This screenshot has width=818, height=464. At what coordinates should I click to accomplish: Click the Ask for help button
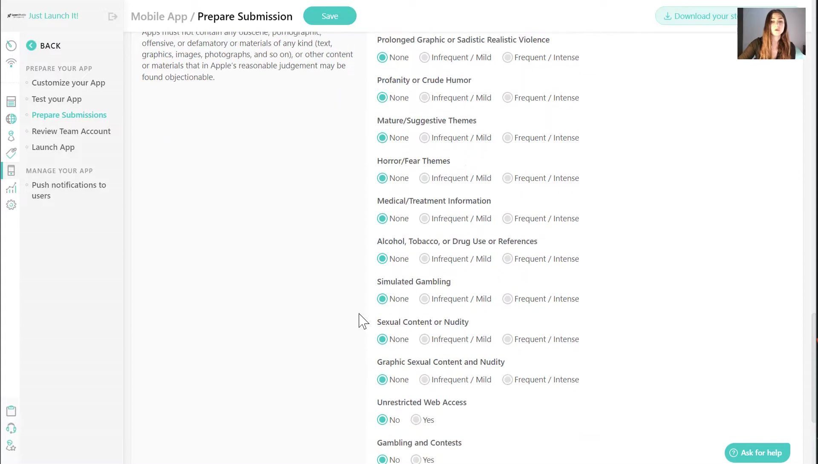757,453
